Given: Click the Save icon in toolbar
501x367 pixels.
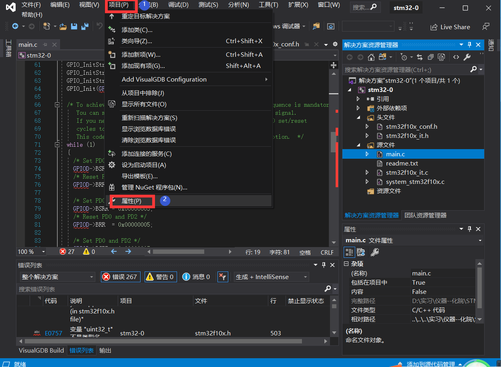Looking at the screenshot, I should 74,26.
